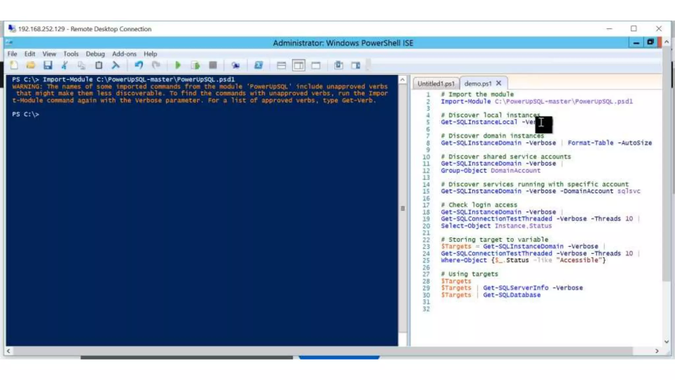
Task: Click the Run Selection icon
Action: tap(195, 65)
